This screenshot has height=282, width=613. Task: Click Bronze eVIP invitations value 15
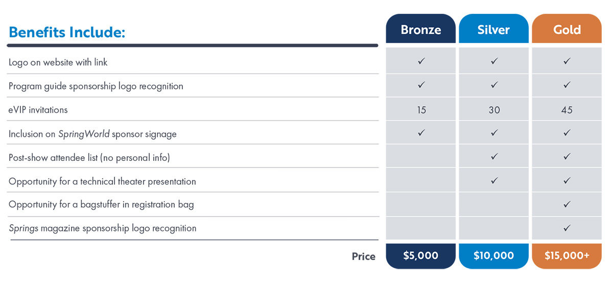click(x=421, y=110)
